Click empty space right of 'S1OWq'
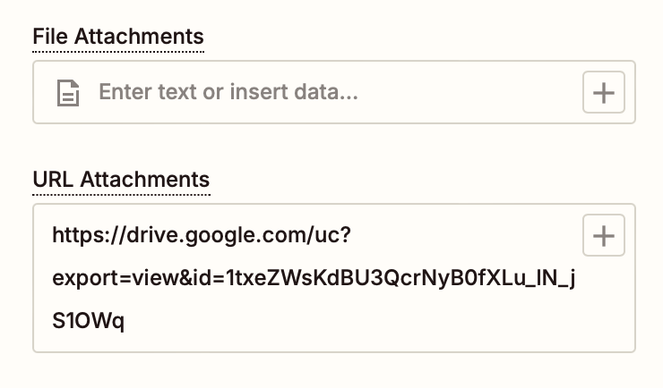This screenshot has height=388, width=663. click(358, 320)
